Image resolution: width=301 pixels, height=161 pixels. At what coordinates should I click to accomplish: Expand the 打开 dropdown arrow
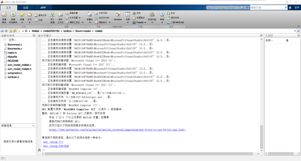pyautogui.click(x=30, y=23)
